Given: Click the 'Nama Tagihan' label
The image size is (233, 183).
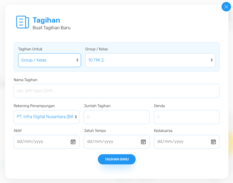Looking at the screenshot, I should click(25, 80).
